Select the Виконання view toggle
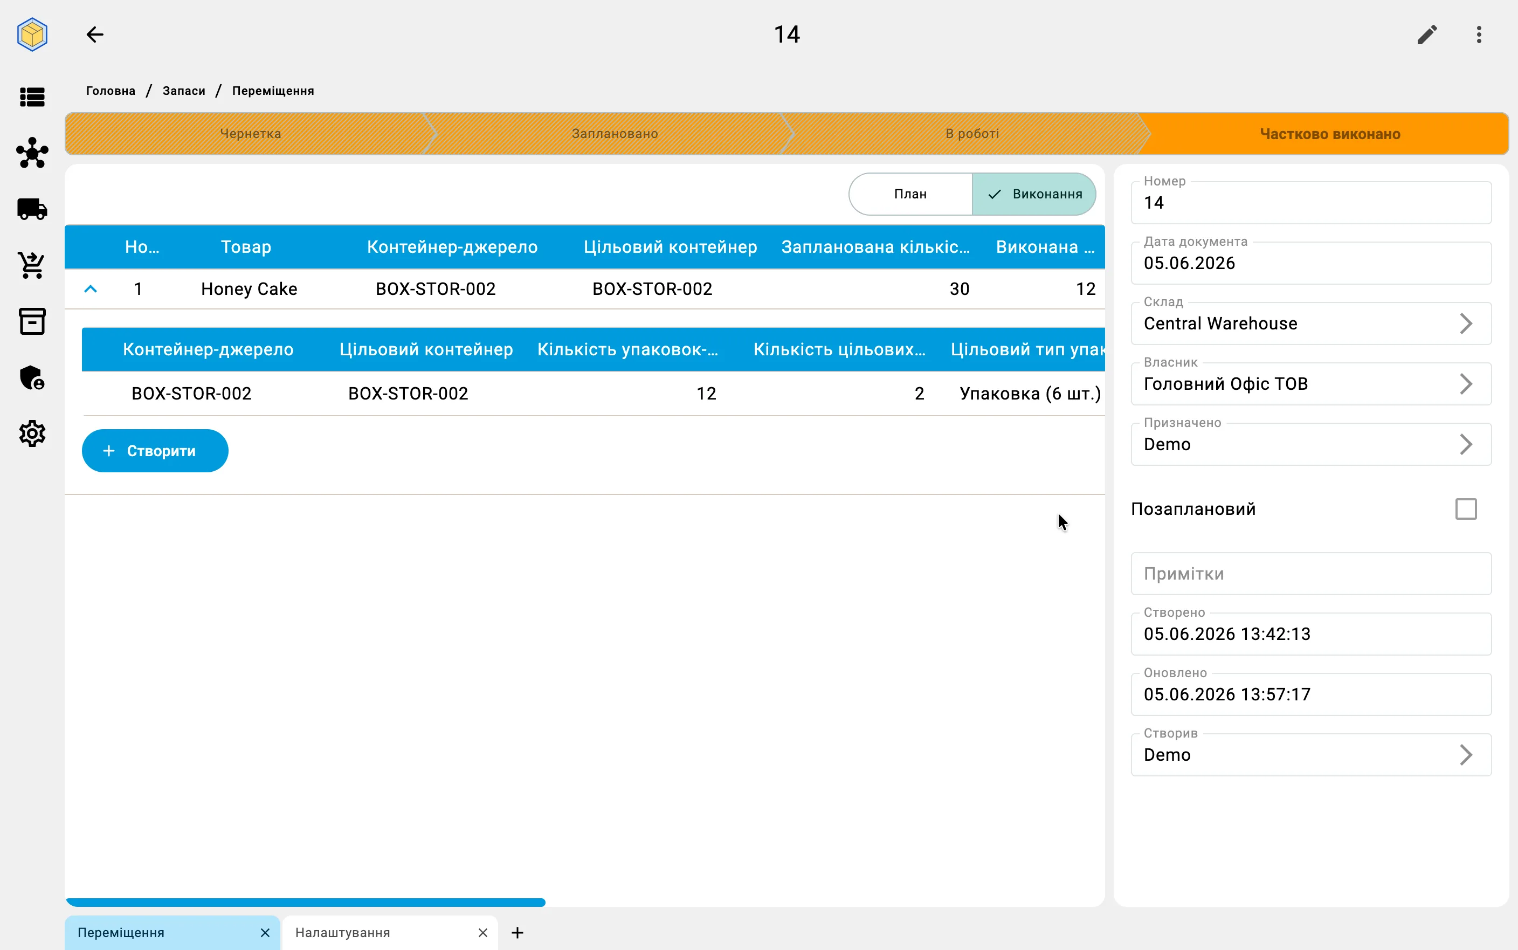 [1034, 194]
